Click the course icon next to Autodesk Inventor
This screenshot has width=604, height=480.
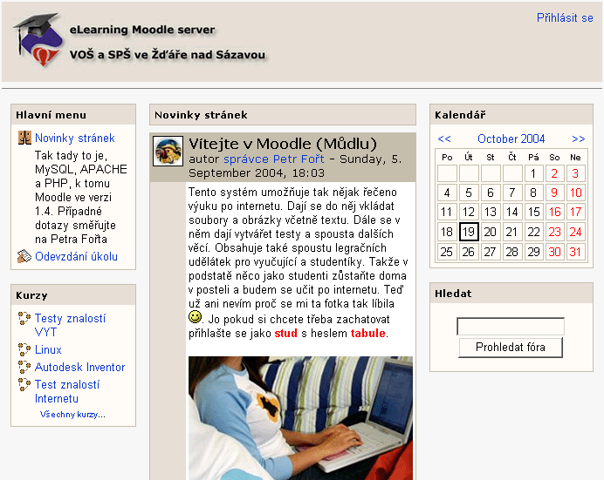coord(24,367)
